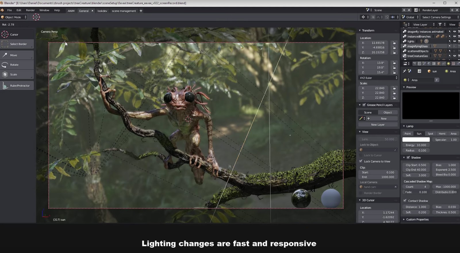Delete scene with X beside Scene
Viewport: 460px width, 253px height.
pos(409,10)
